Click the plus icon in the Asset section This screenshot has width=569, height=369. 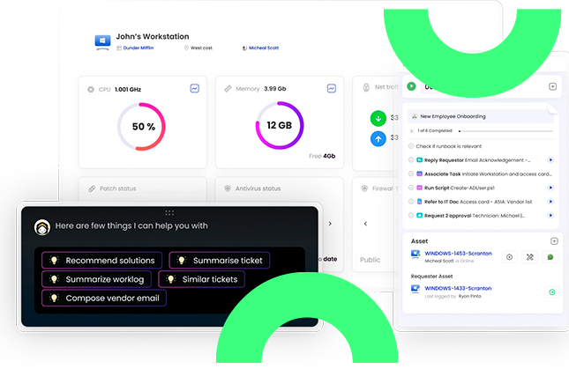click(553, 240)
